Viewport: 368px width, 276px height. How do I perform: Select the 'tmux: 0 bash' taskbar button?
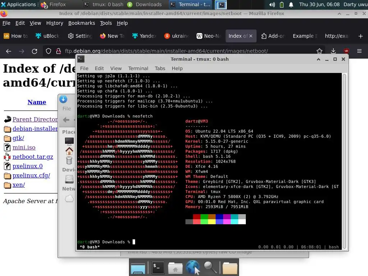click(x=104, y=4)
